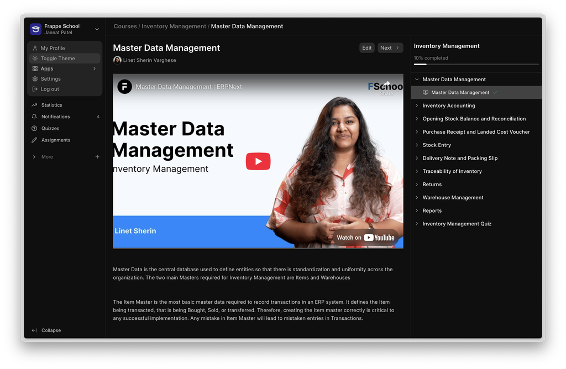Go to the Next lesson
This screenshot has width=566, height=369.
pyautogui.click(x=390, y=48)
